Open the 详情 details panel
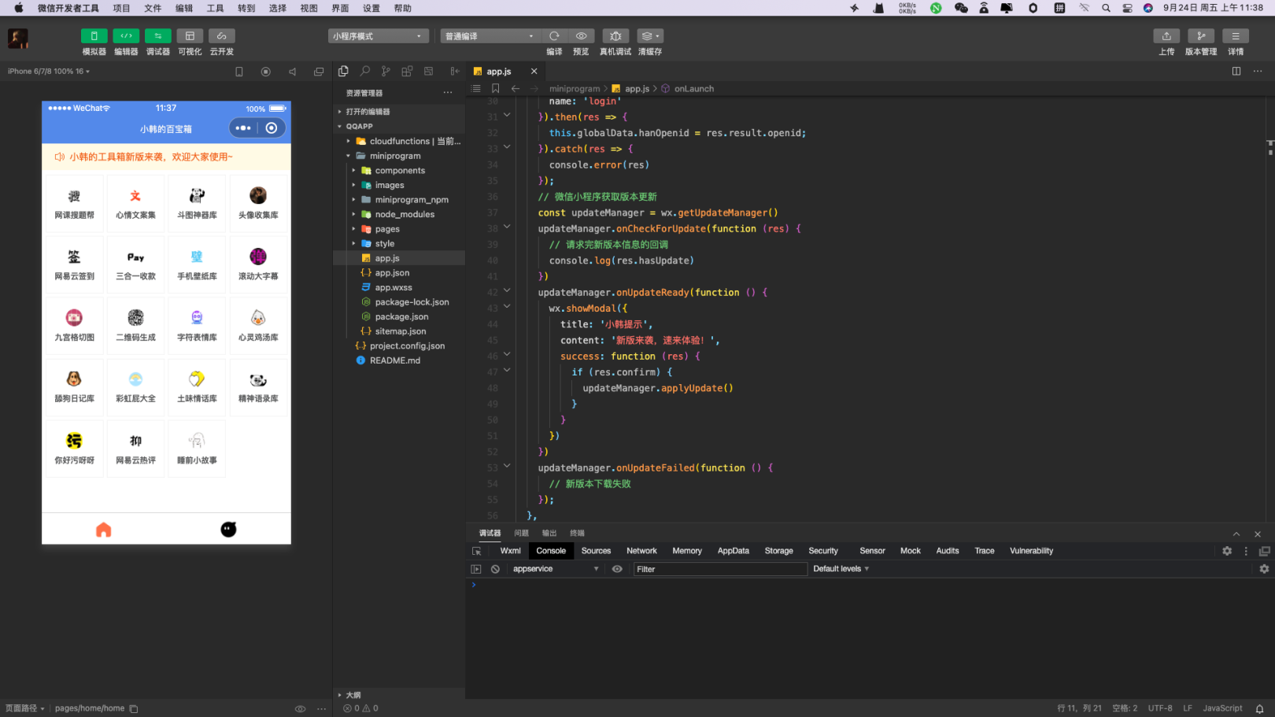The height and width of the screenshot is (717, 1275). click(x=1236, y=36)
